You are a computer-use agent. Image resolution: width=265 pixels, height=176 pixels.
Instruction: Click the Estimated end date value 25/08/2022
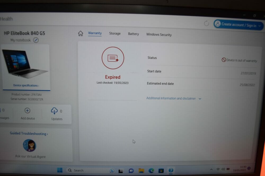(247, 85)
